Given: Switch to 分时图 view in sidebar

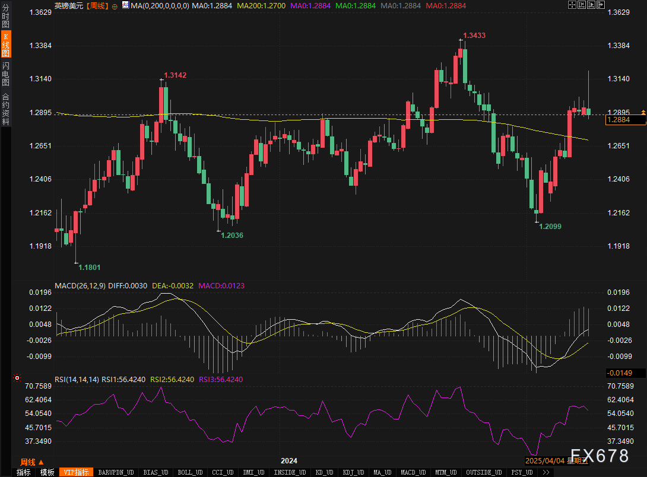Looking at the screenshot, I should (5, 17).
